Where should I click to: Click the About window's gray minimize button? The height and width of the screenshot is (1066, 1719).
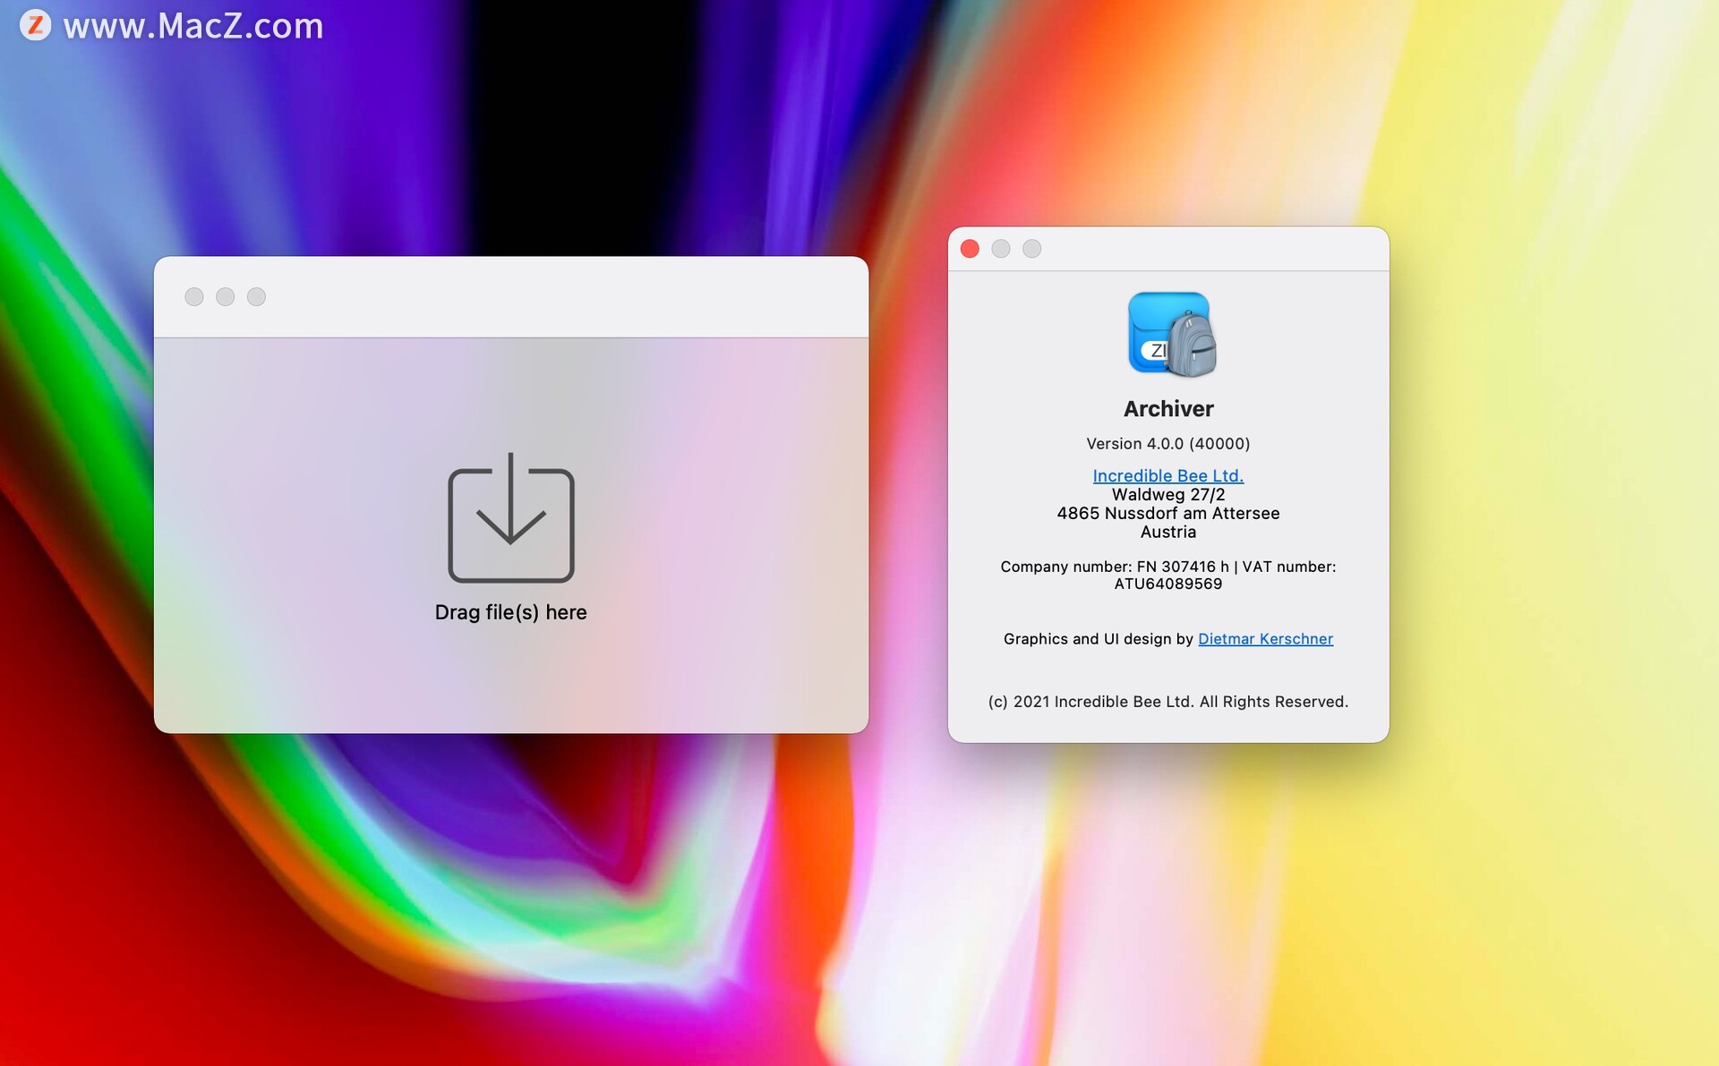[1001, 249]
